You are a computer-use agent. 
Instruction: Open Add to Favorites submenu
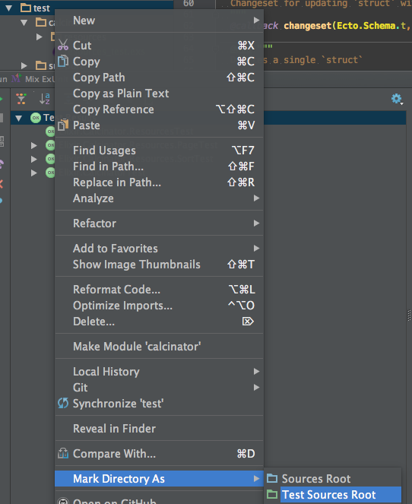(159, 249)
